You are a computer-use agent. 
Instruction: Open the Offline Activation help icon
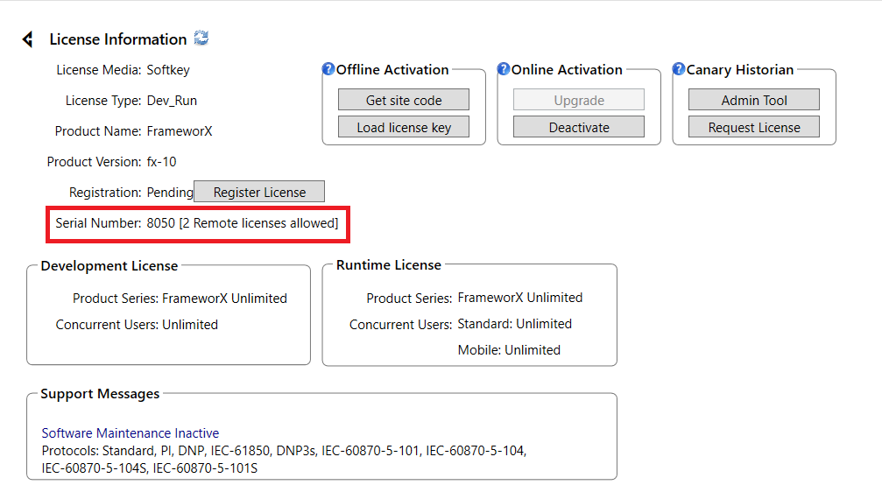coord(328,68)
